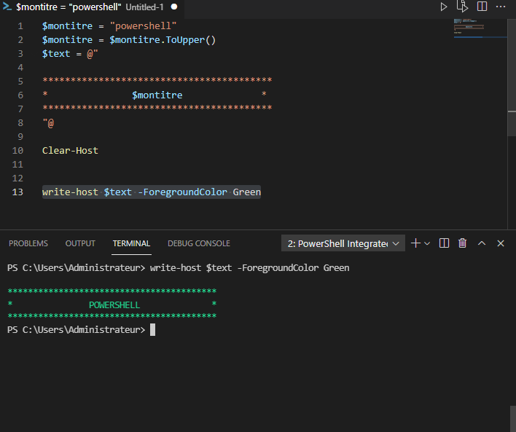The image size is (516, 432).
Task: Expand the new terminal profile dropdown arrow
Action: tap(427, 243)
